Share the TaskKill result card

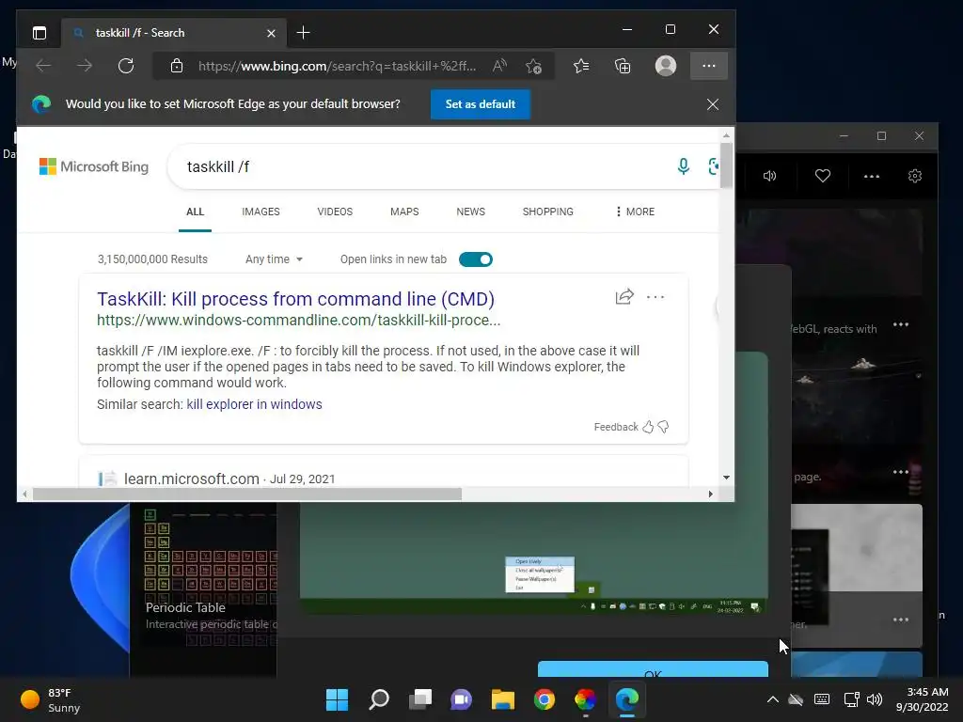[624, 297]
